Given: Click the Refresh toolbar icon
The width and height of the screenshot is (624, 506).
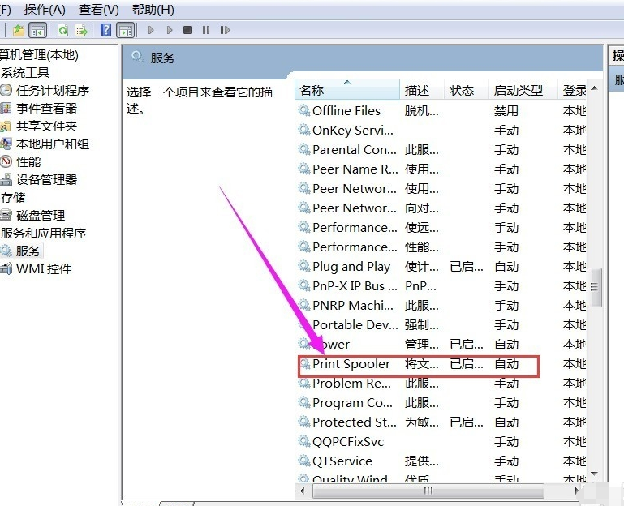Looking at the screenshot, I should [x=62, y=31].
